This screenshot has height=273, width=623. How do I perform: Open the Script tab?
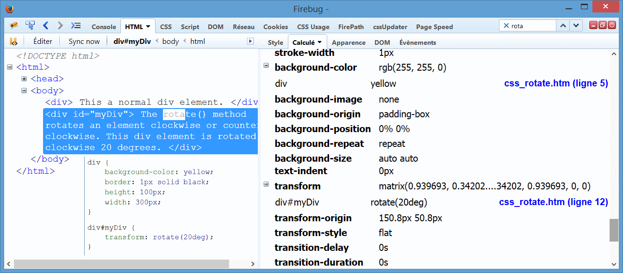point(190,27)
